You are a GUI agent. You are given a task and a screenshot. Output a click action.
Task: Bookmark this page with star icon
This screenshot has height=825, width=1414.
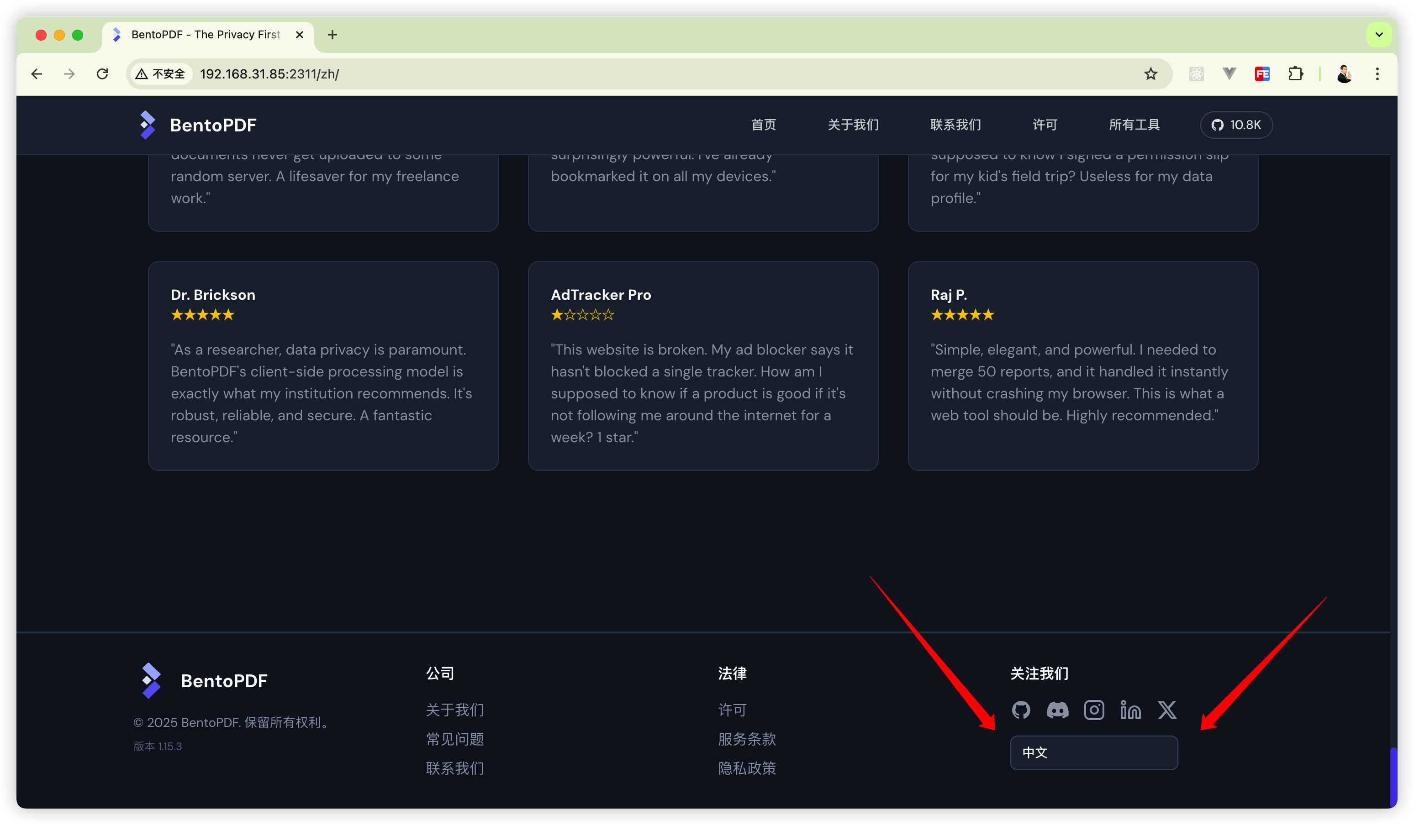[1151, 74]
